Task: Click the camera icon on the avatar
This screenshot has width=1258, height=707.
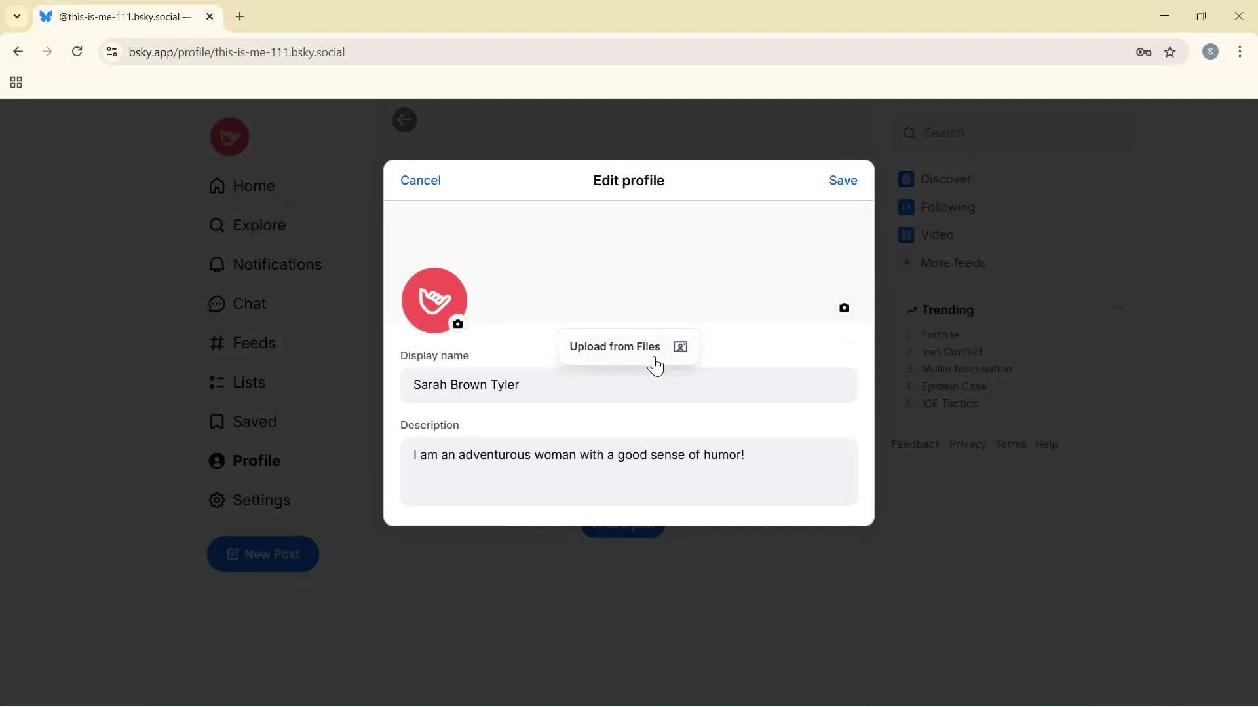Action: tap(458, 324)
